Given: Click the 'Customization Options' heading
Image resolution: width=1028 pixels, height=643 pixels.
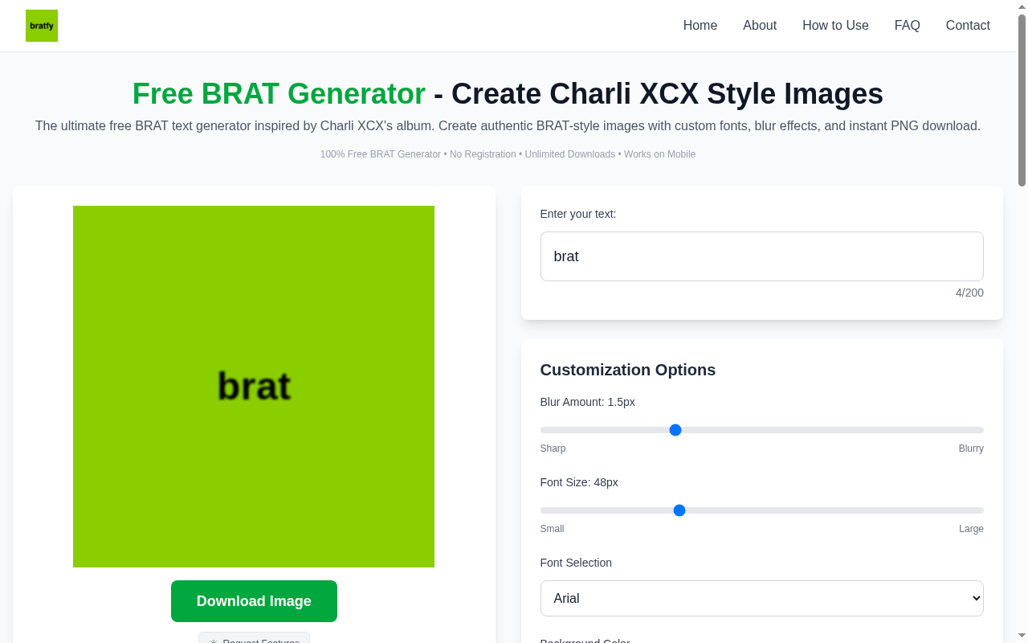Looking at the screenshot, I should 628,370.
